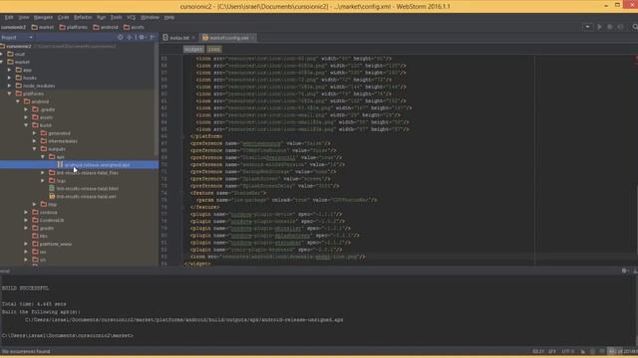Click the lint-results-release-fatal.xml file icon
Image resolution: width=638 pixels, height=358 pixels.
[52, 197]
